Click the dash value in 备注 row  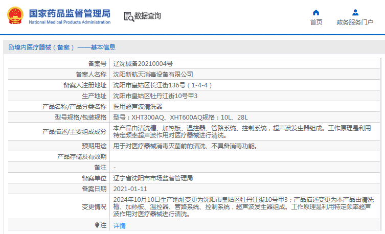point(115,168)
